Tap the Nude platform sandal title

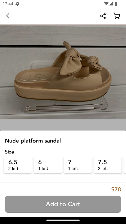(x=33, y=141)
